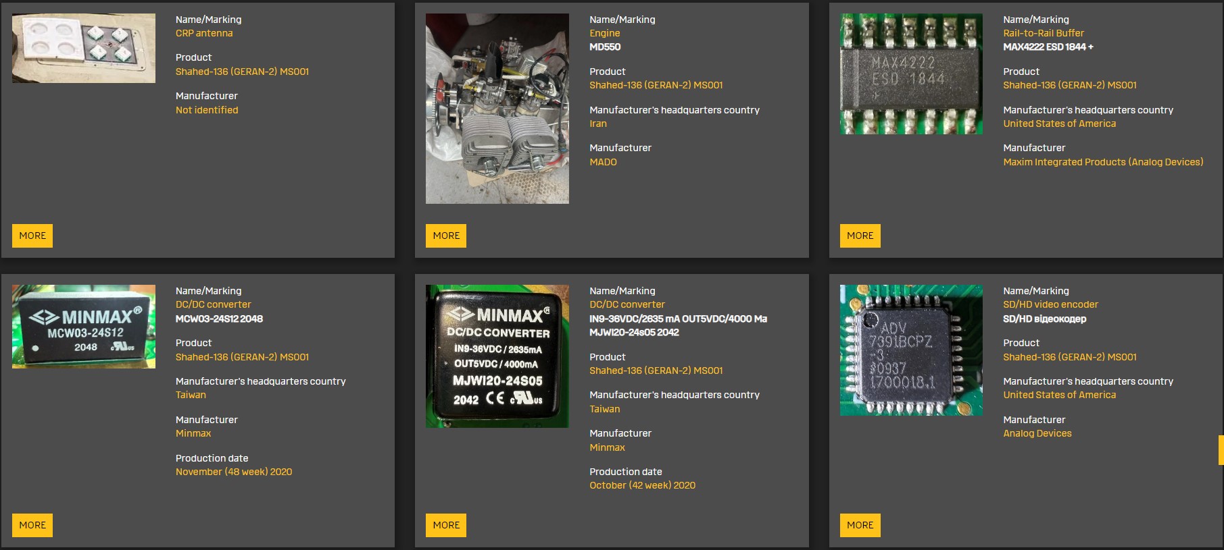Open the CRP antenna name link
The height and width of the screenshot is (550, 1224).
pyautogui.click(x=204, y=33)
